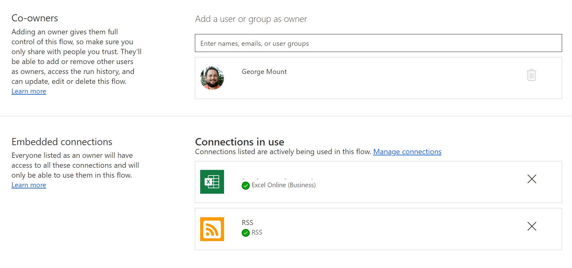Viewport: 572px width, 268px height.
Task: Click the Embedded connections heading
Action: tap(62, 142)
